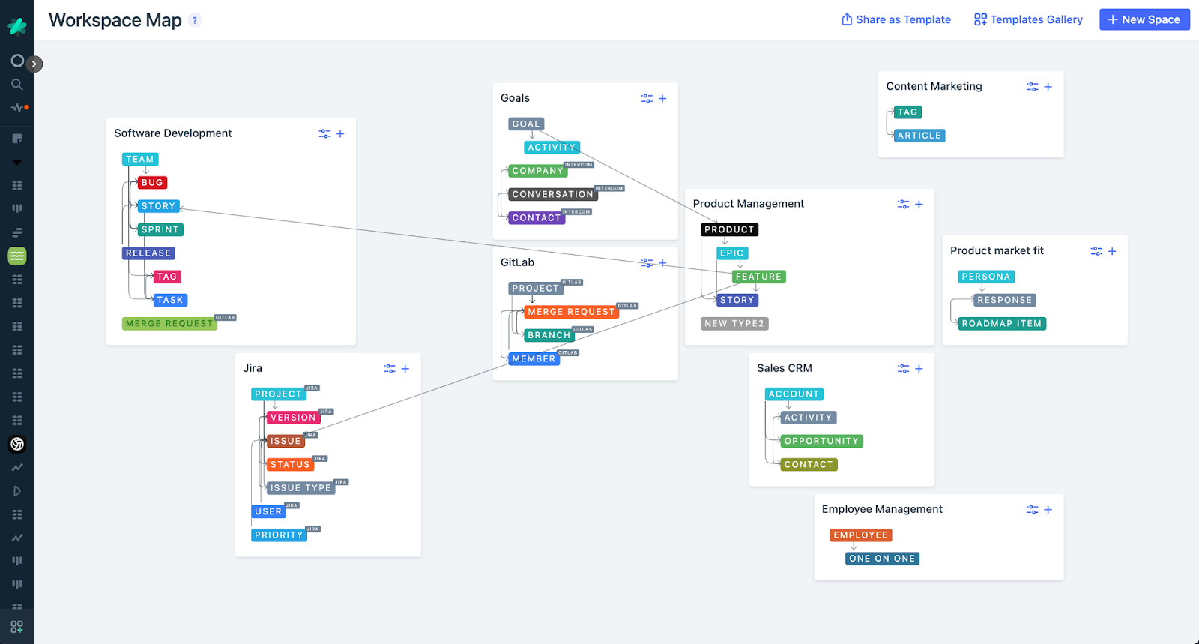Select the CONVERSATION type badge
Image resolution: width=1199 pixels, height=644 pixels.
(553, 195)
